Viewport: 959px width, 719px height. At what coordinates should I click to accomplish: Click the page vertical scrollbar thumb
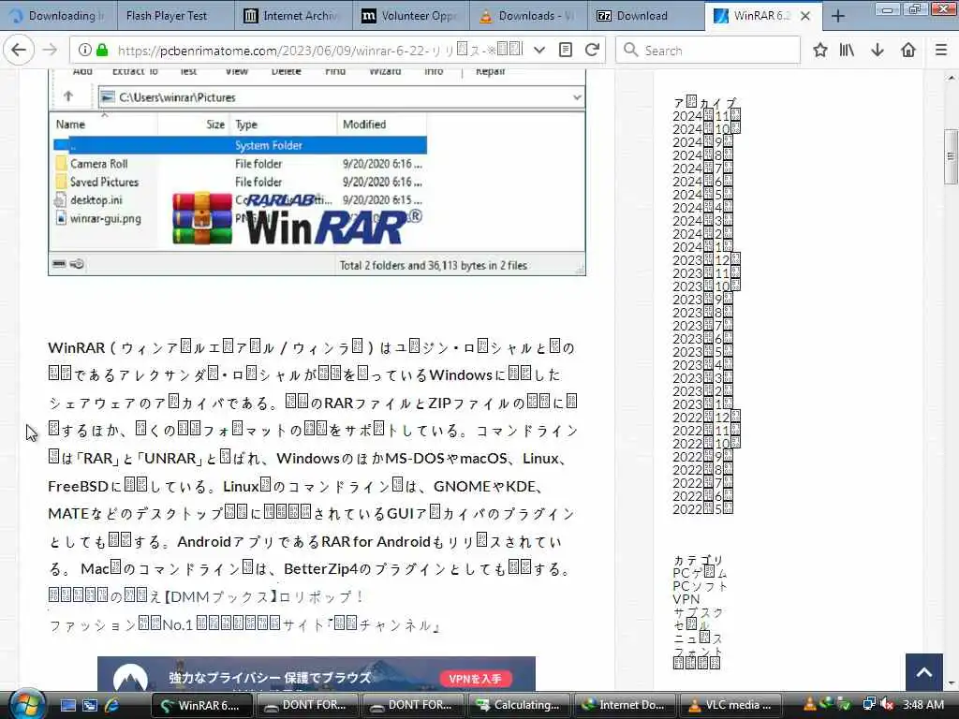click(x=952, y=156)
